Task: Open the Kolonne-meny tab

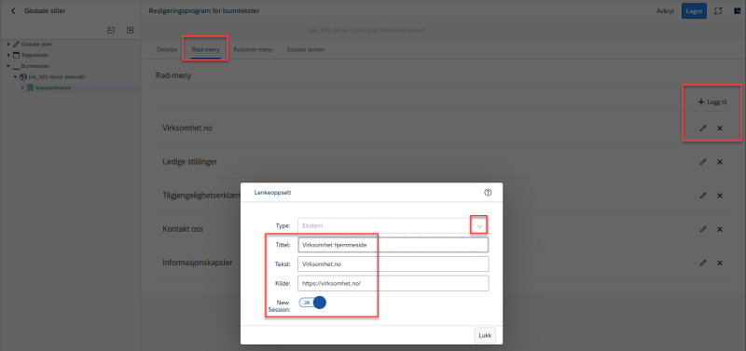Action: point(253,49)
